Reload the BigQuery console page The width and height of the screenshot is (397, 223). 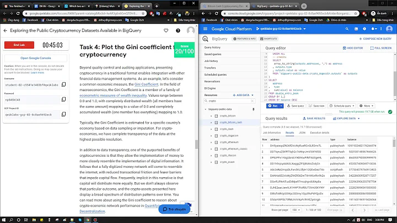216,13
